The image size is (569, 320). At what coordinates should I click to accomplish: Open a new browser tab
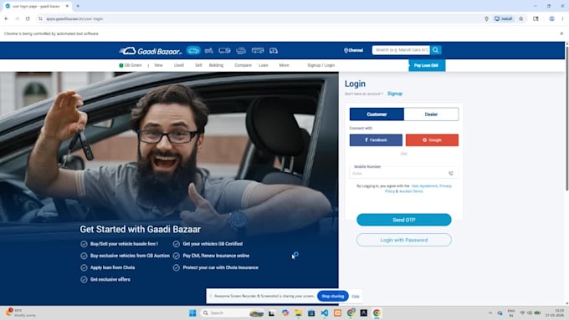tap(78, 6)
